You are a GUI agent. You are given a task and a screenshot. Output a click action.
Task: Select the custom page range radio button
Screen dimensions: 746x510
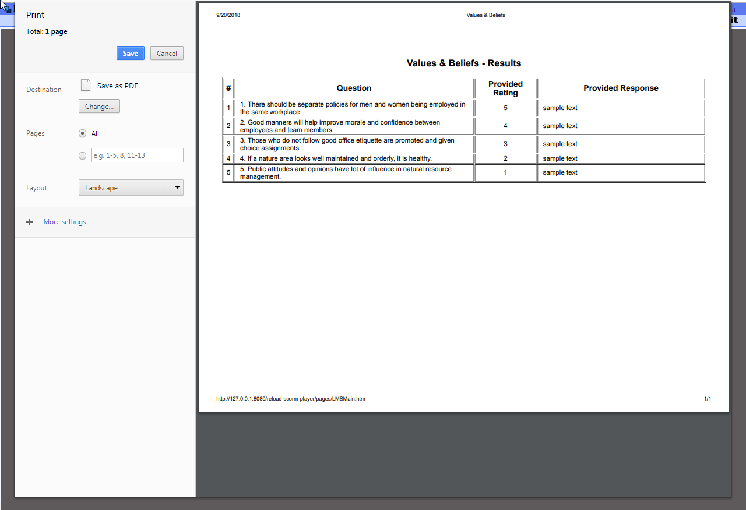(82, 155)
